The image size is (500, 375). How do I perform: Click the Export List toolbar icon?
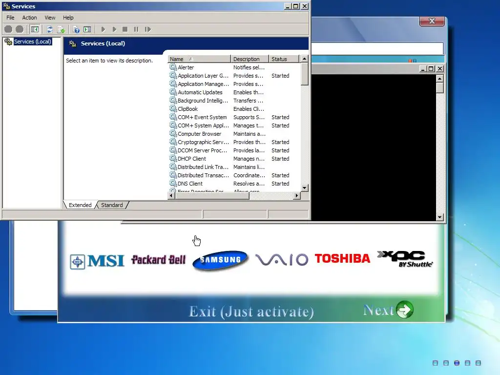61,29
